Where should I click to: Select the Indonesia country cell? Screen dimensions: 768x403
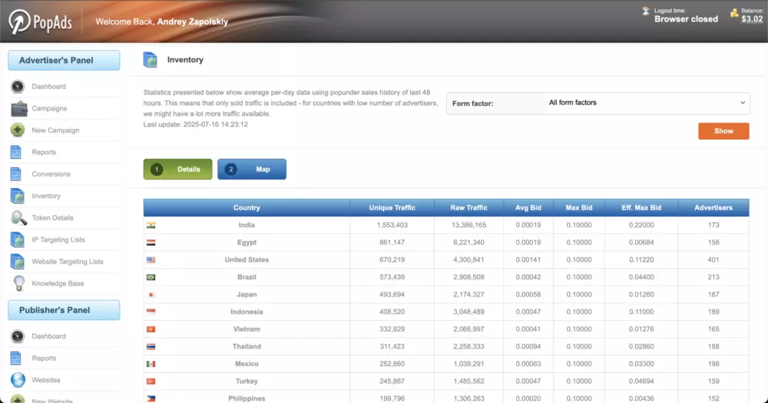pyautogui.click(x=247, y=312)
